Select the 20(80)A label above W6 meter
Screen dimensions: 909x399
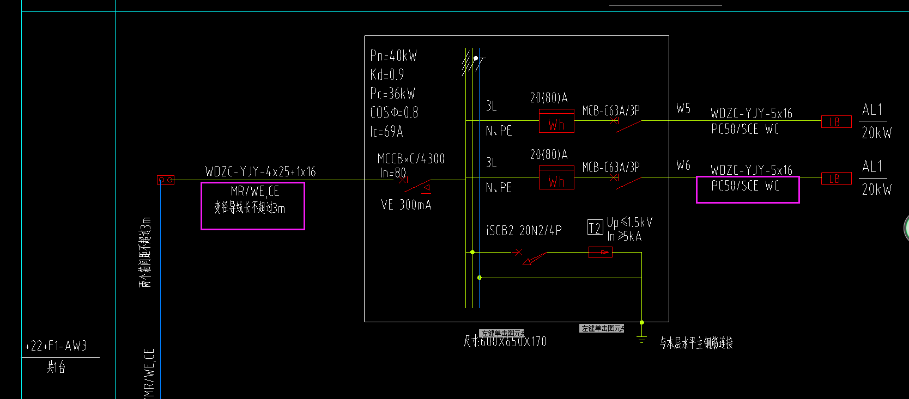pos(549,154)
